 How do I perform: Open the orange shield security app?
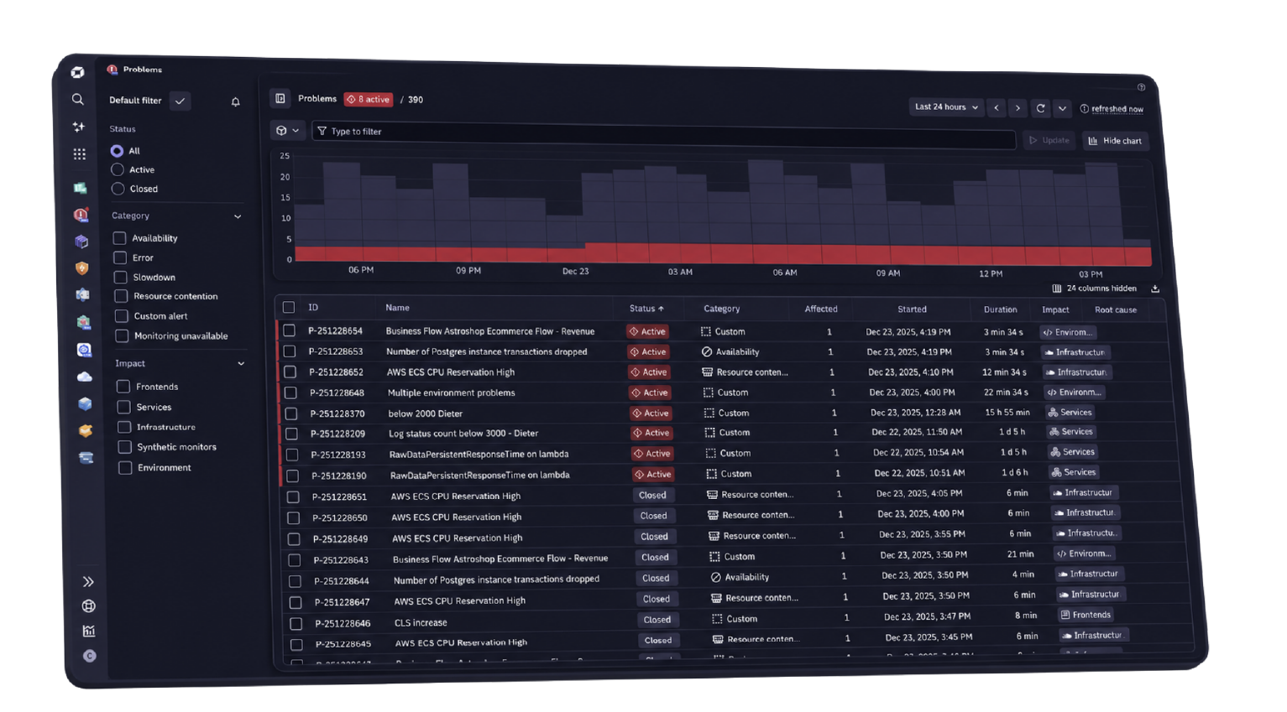pos(81,268)
